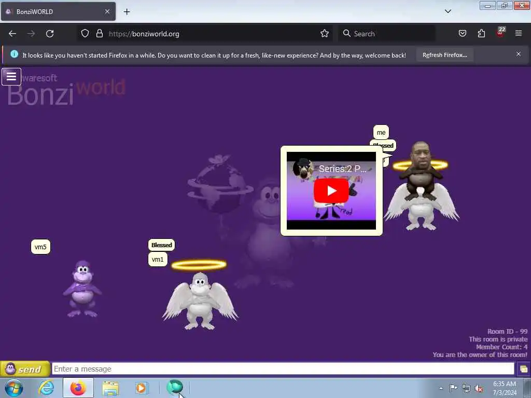Open the BonziWORLD hamburger menu
531x398 pixels.
click(11, 77)
